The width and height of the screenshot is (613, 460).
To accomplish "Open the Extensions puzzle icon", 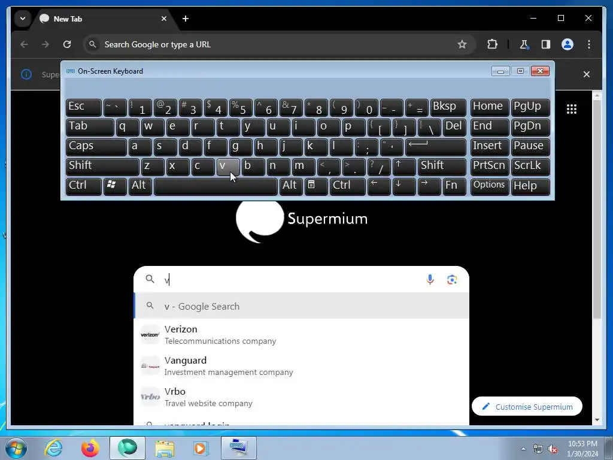I will pos(492,44).
